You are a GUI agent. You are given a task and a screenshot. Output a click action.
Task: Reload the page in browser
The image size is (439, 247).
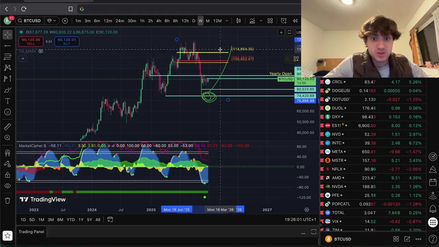point(24,9)
